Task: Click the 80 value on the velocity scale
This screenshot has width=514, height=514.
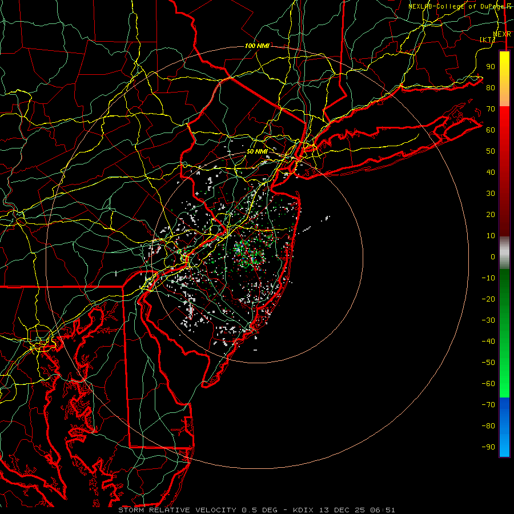Action: click(x=491, y=87)
